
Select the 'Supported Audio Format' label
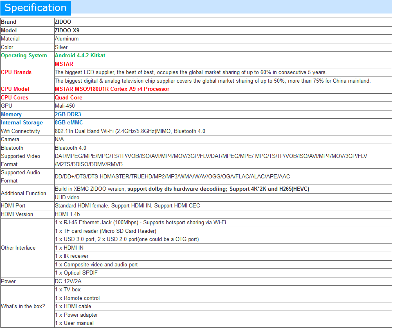click(x=20, y=176)
